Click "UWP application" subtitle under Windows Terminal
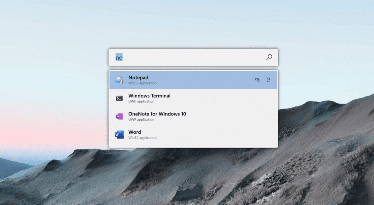The width and height of the screenshot is (374, 205). tap(141, 102)
